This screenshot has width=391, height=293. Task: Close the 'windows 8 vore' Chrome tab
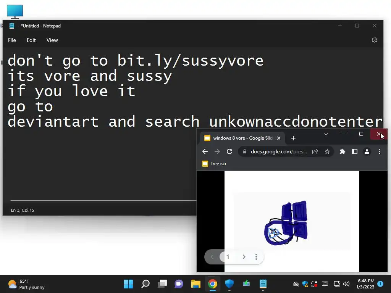279,138
